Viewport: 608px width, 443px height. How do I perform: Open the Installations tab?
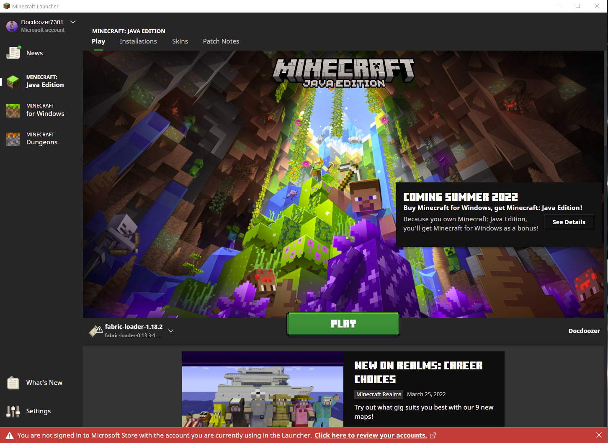(x=138, y=41)
